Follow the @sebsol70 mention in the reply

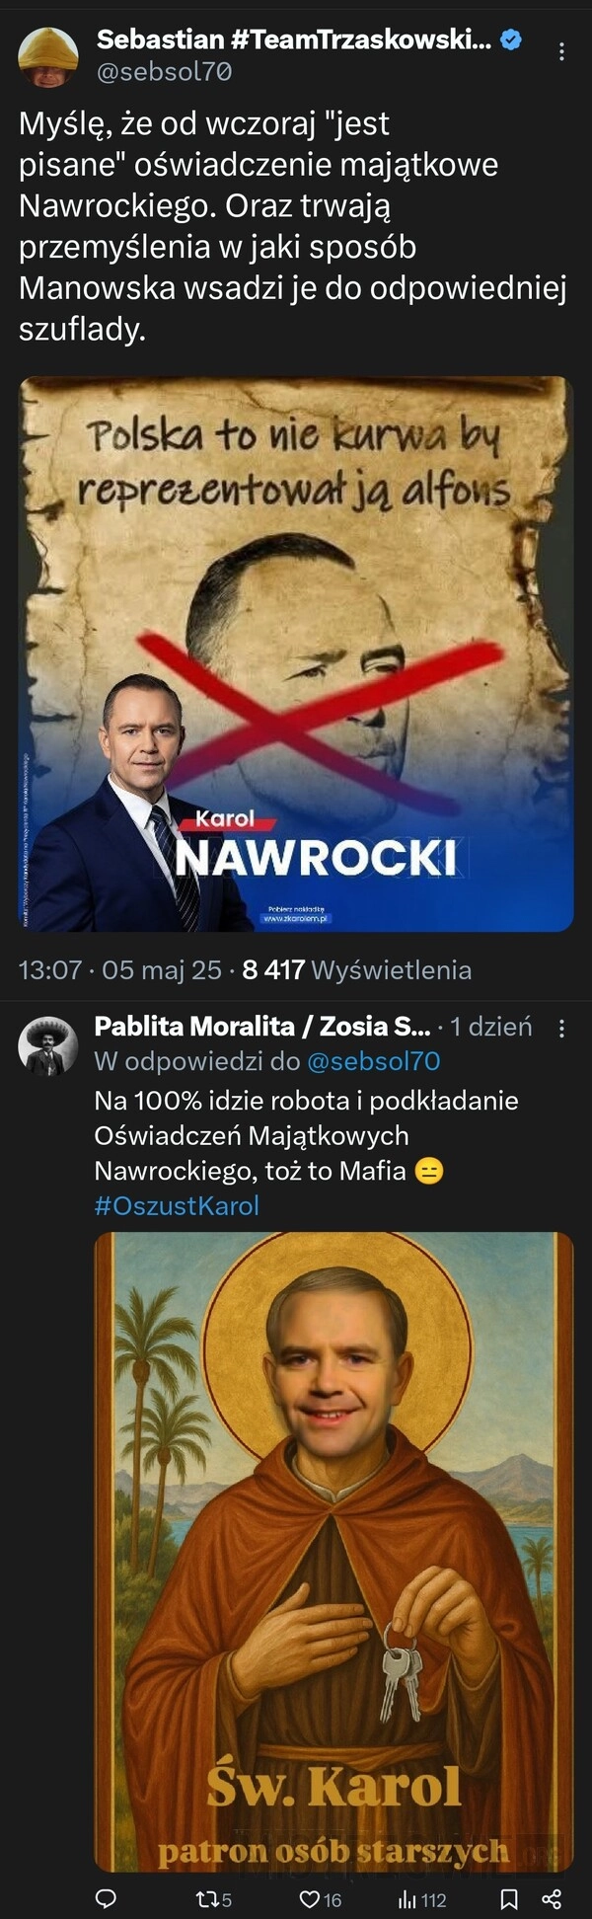click(x=373, y=1061)
